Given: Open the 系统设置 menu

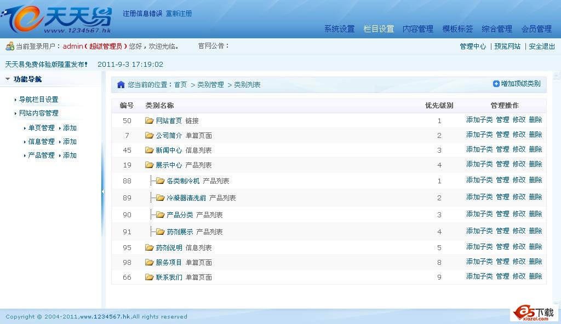Looking at the screenshot, I should tap(339, 29).
